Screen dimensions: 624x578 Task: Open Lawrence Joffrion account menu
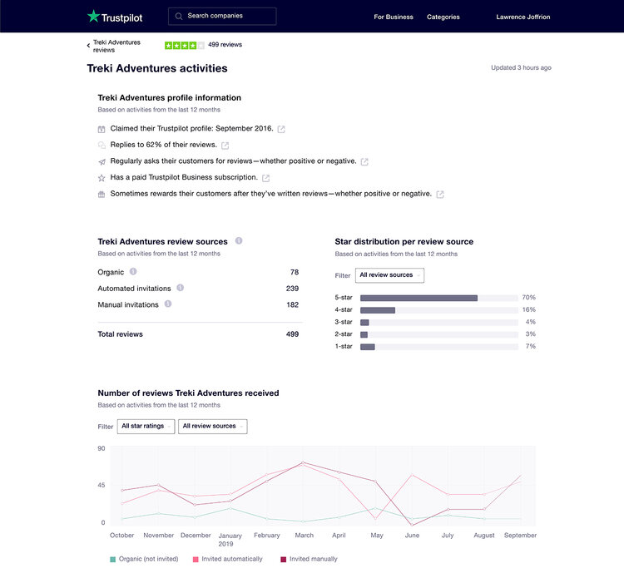[523, 17]
